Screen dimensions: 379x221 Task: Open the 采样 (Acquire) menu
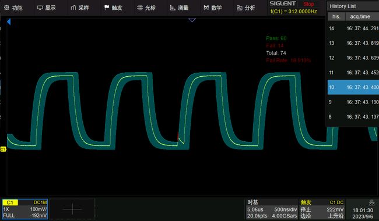(80, 8)
